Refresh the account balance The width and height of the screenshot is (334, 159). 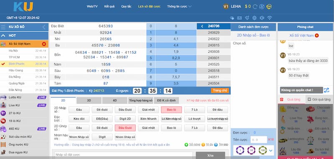tap(255, 7)
